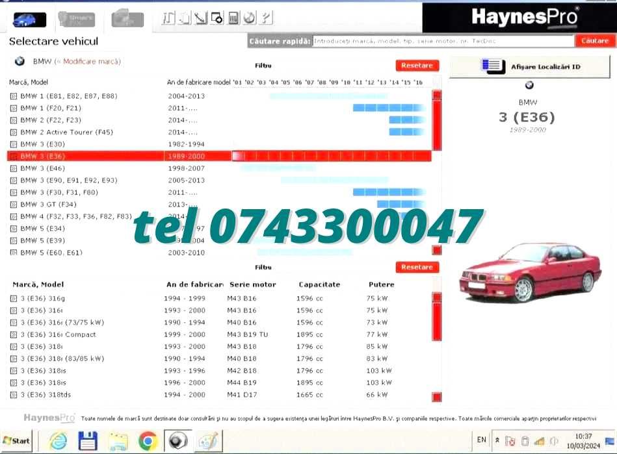Expand BMW 1 (E81, E82, E87, E88)
Image resolution: width=617 pixels, height=454 pixels.
click(14, 96)
